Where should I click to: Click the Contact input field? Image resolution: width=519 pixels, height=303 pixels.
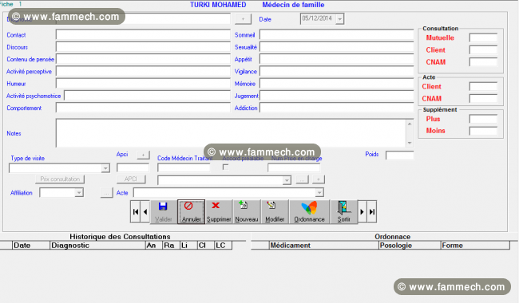[x=143, y=35]
